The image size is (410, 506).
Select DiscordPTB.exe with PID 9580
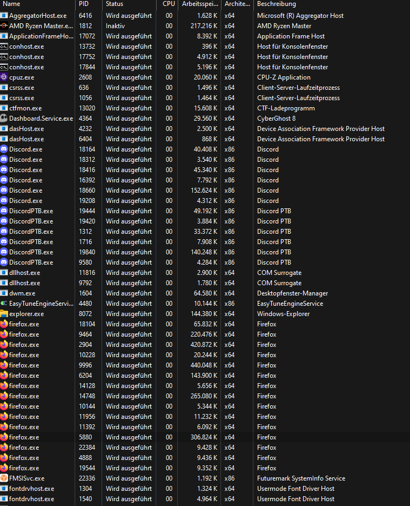click(205, 262)
